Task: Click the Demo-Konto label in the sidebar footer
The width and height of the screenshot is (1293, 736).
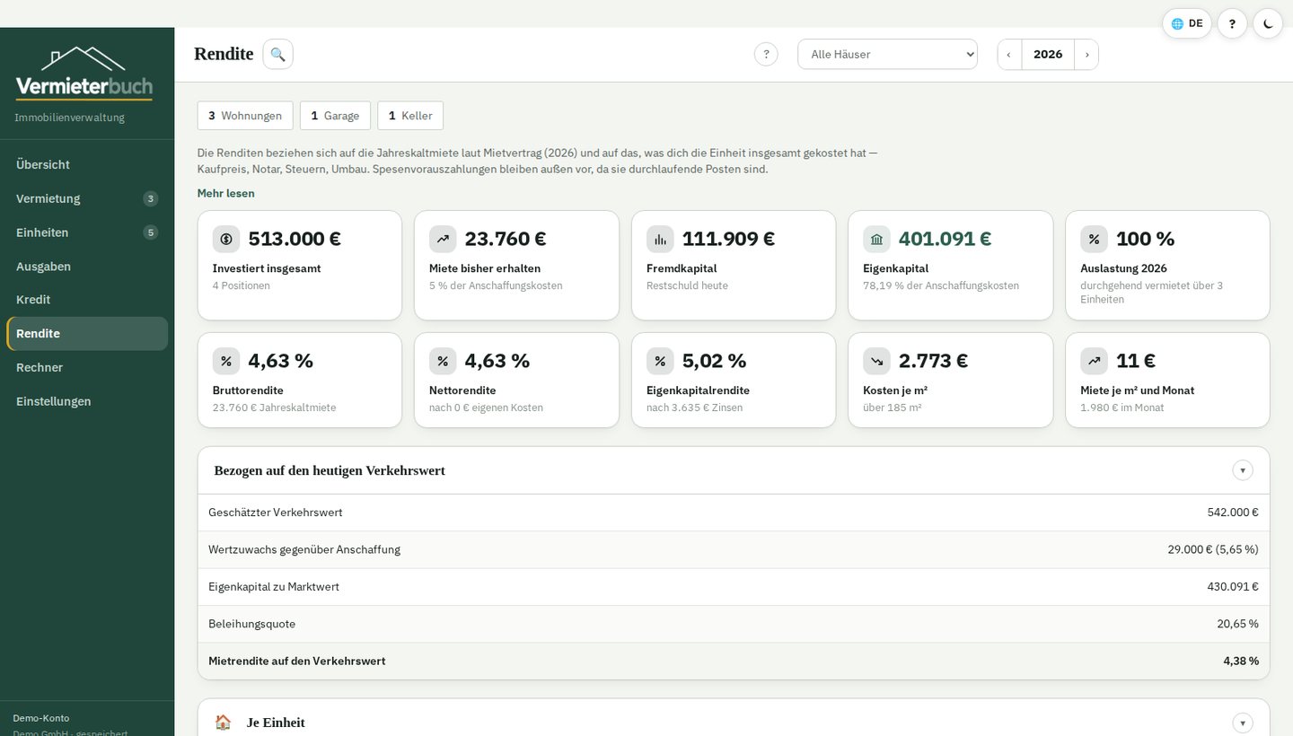Action: point(40,718)
